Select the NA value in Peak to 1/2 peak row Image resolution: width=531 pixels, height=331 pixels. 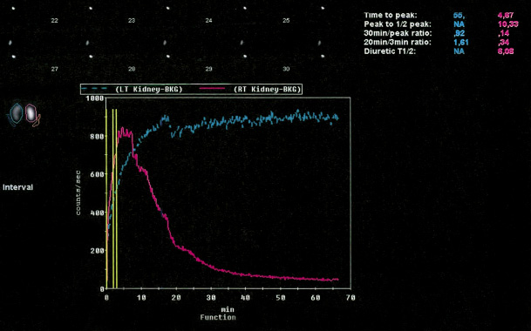click(460, 24)
